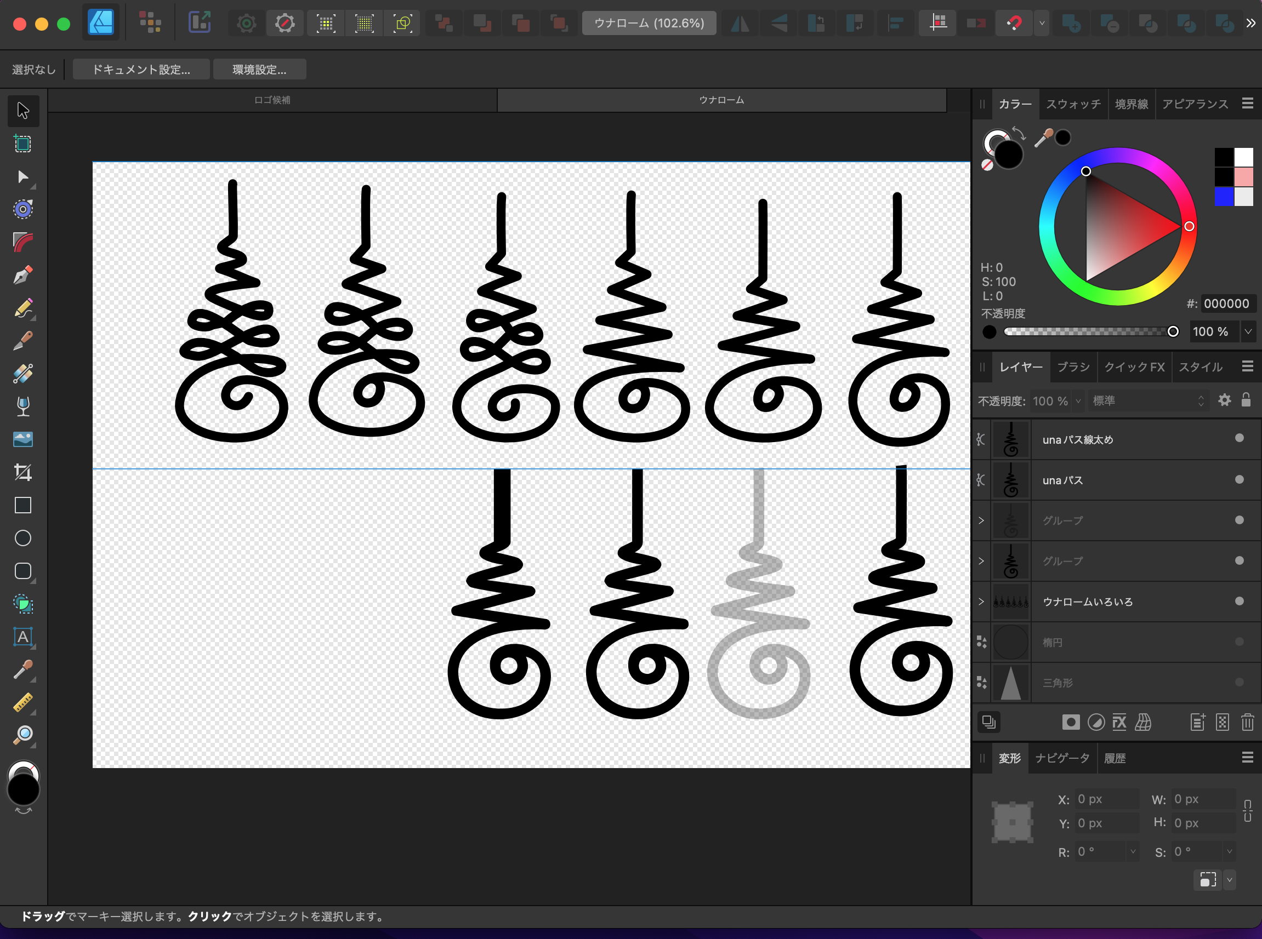Open Layers panel hamburger menu
This screenshot has width=1262, height=939.
(1247, 367)
